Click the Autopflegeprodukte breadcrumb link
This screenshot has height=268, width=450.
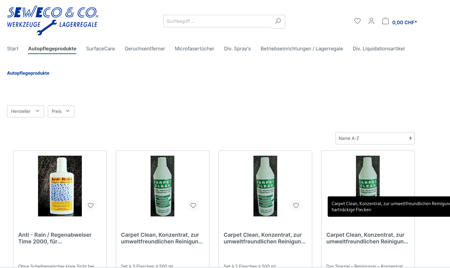point(28,73)
